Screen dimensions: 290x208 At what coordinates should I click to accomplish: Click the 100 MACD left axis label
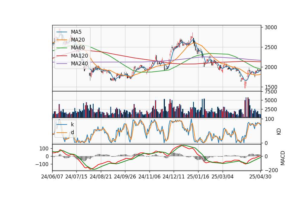(44, 149)
